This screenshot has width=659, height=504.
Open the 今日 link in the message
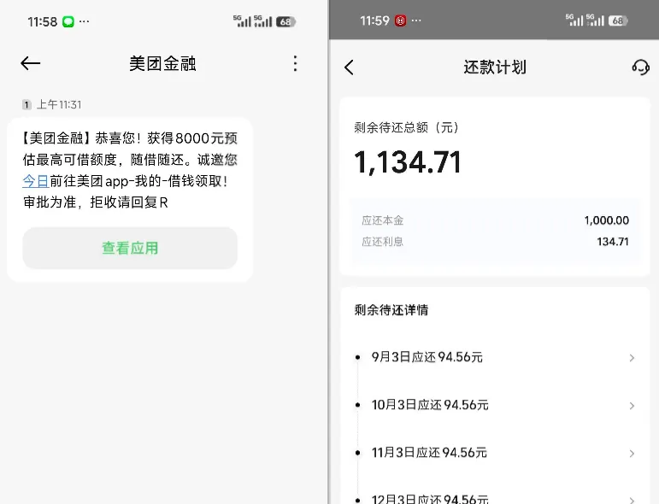[36, 181]
